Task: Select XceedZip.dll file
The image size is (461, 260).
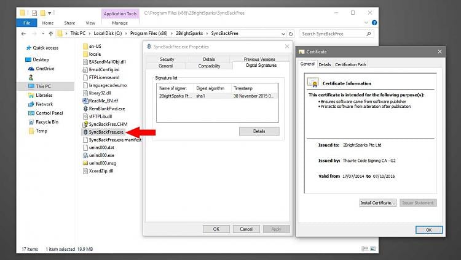Action: pos(98,171)
